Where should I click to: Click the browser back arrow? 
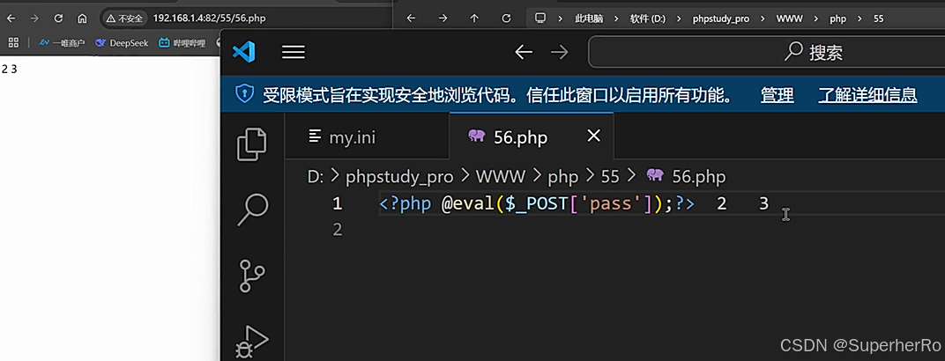(x=11, y=18)
